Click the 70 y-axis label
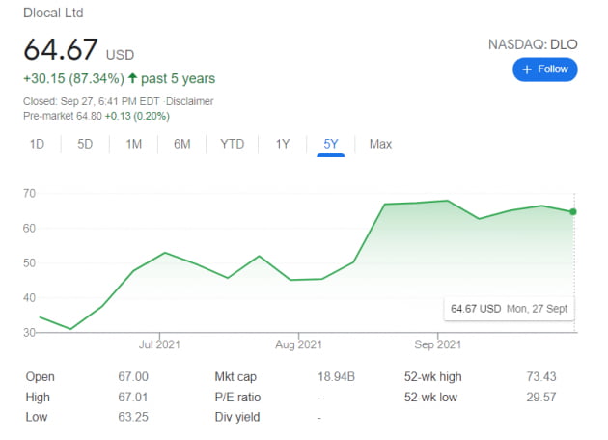The image size is (608, 440). (x=29, y=193)
